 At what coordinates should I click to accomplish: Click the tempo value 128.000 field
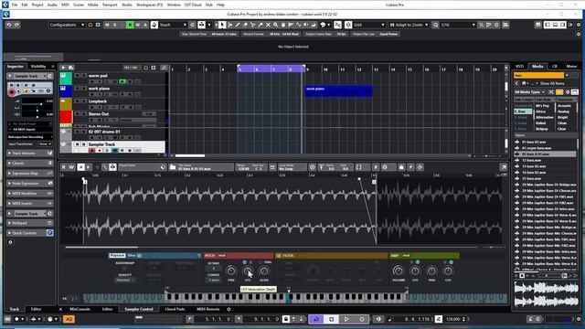453,319
